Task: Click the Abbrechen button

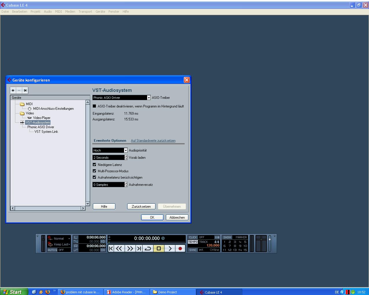Action: [177, 218]
